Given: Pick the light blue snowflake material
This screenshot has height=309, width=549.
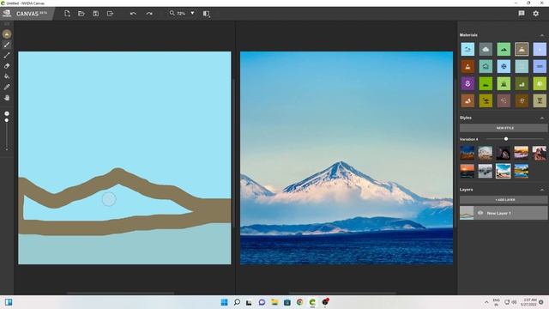Looking at the screenshot, I should coord(504,66).
